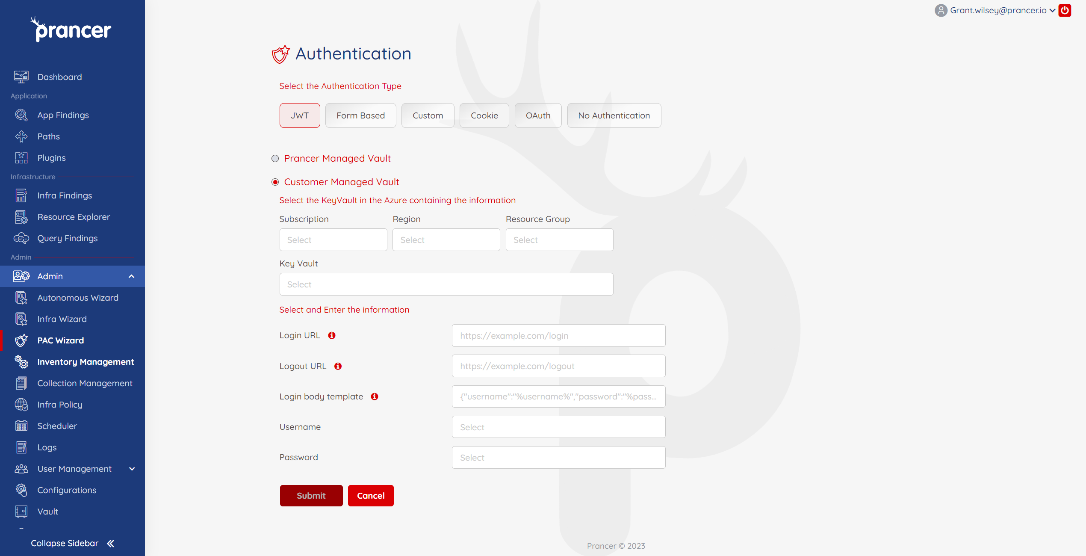Click the Plugins icon in sidebar
The height and width of the screenshot is (556, 1086).
21,158
